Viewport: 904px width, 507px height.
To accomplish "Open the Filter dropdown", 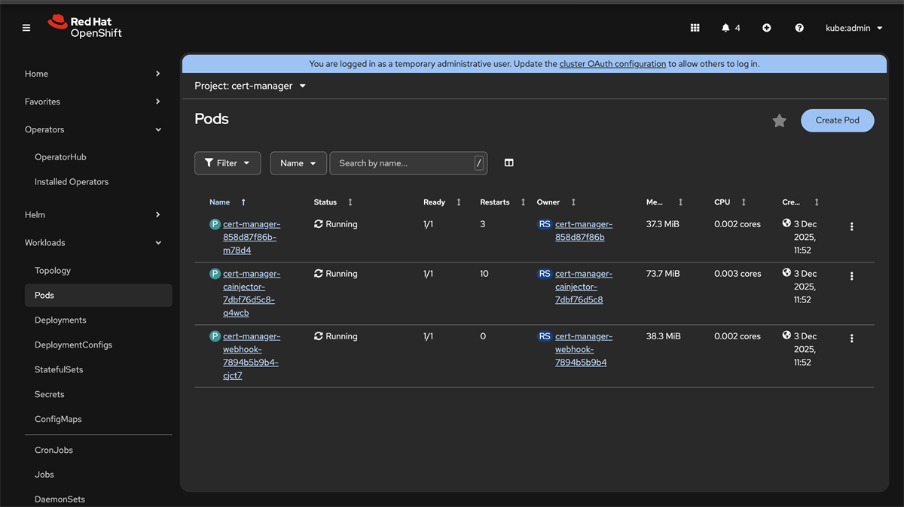I will (227, 163).
